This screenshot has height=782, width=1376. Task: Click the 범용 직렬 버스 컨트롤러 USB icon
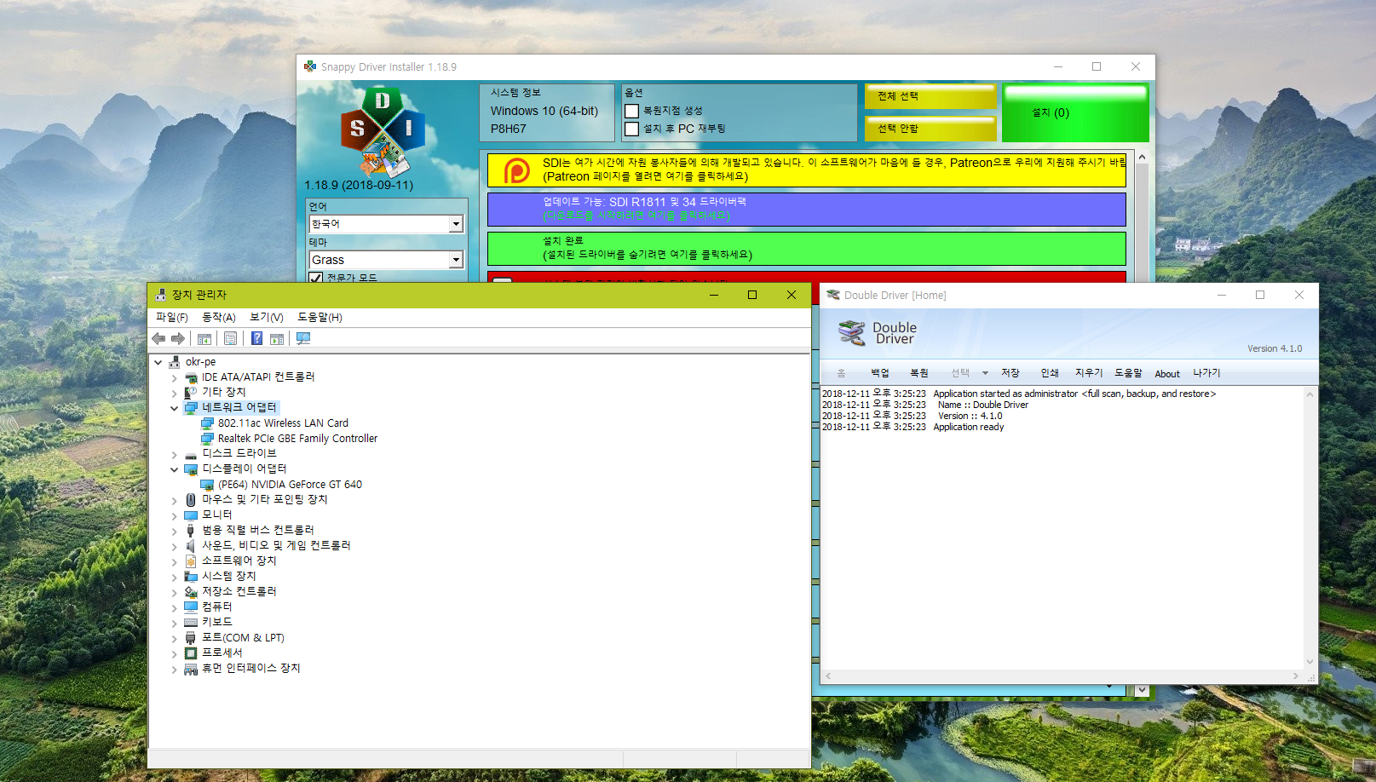point(191,531)
